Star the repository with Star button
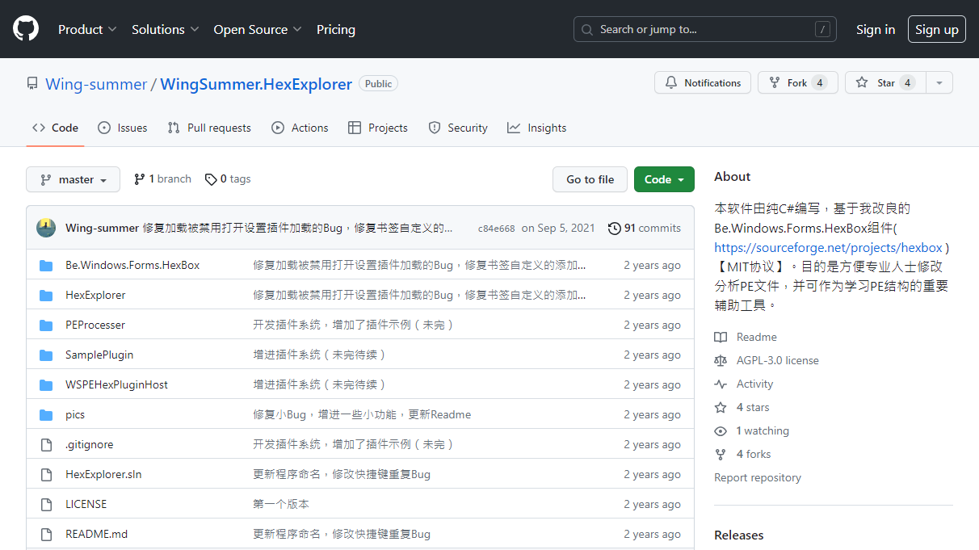The image size is (979, 550). [885, 82]
